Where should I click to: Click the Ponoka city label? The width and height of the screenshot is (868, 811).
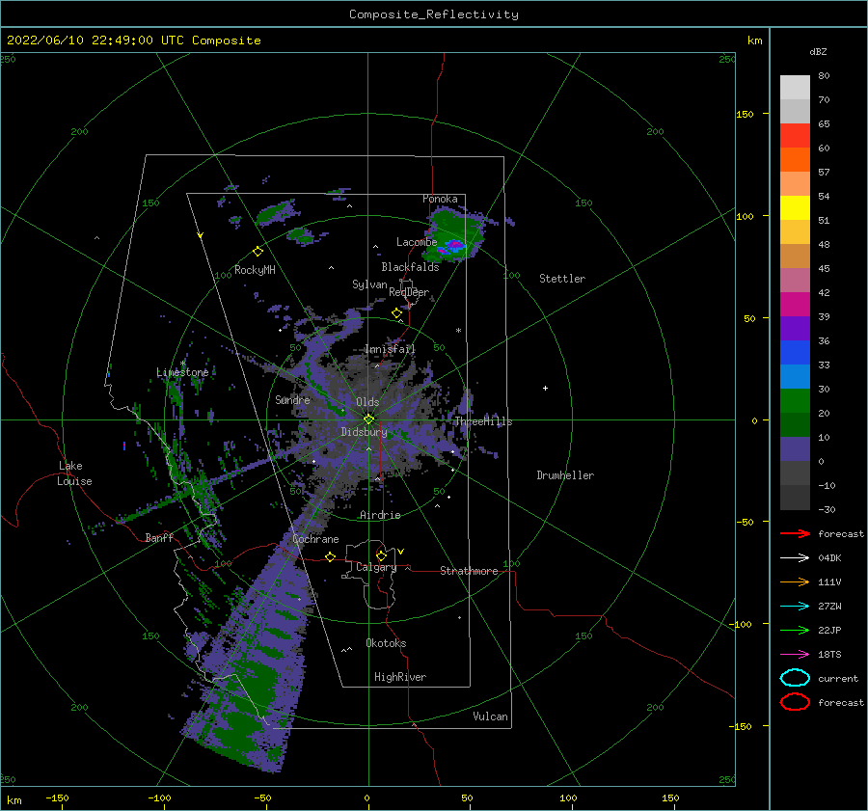(x=440, y=199)
